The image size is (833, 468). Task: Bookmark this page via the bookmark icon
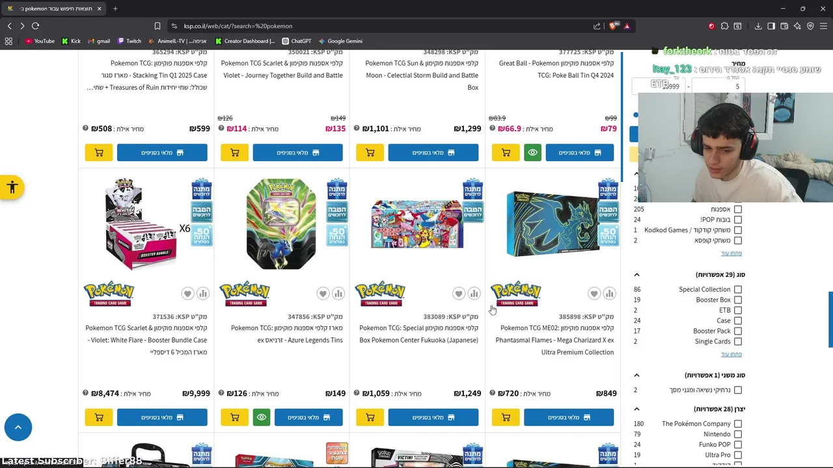pyautogui.click(x=157, y=26)
